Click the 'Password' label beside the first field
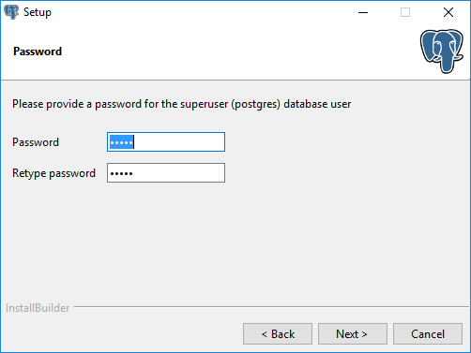 click(36, 142)
